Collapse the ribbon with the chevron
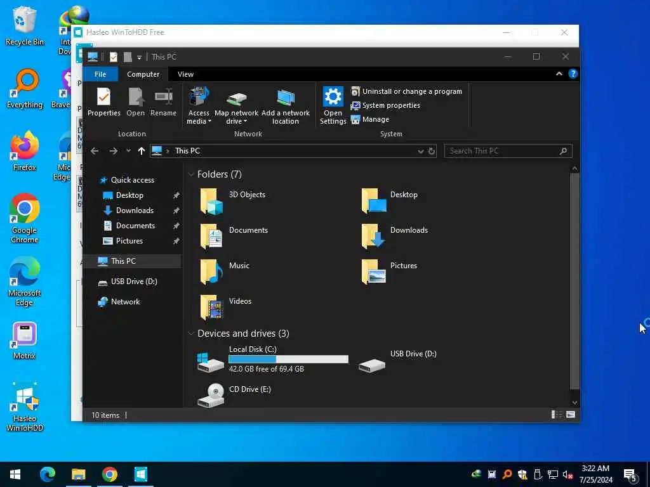 tap(559, 74)
